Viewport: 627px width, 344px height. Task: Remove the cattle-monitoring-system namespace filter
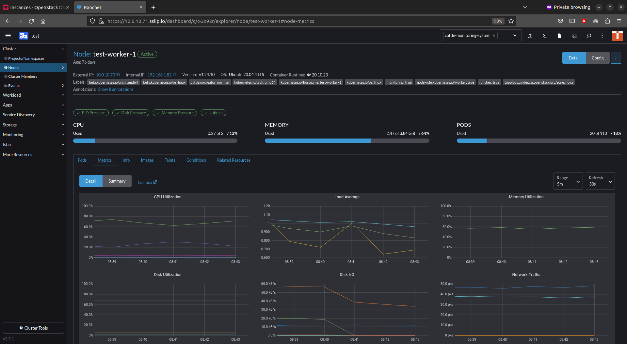494,35
